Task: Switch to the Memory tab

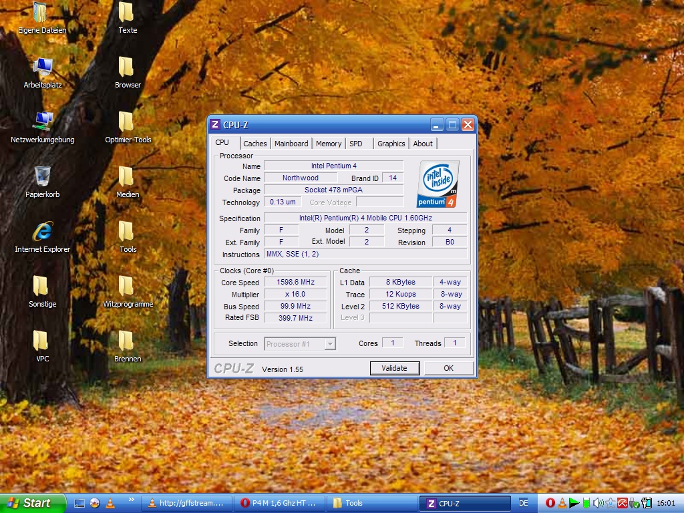Action: (328, 144)
